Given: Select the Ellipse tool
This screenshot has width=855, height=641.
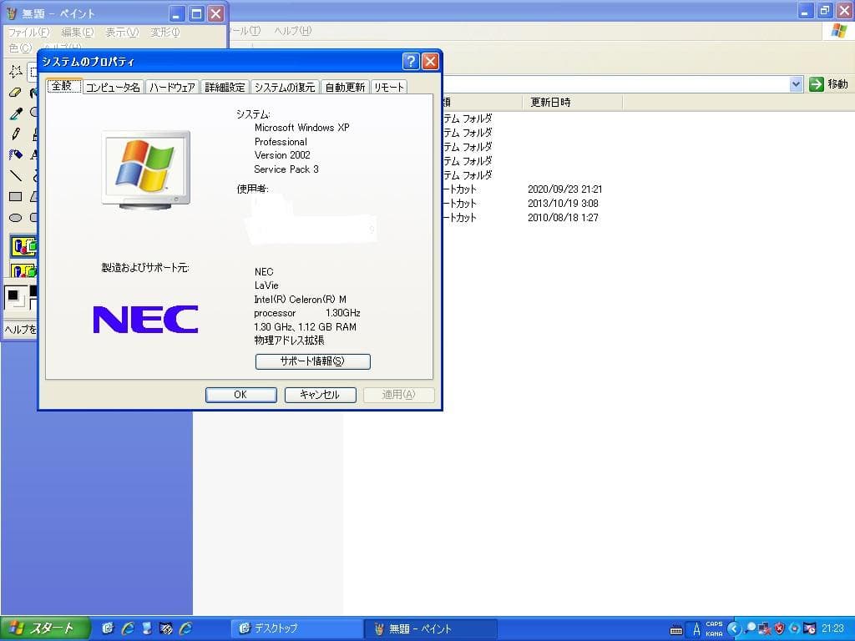Looking at the screenshot, I should click(x=14, y=216).
